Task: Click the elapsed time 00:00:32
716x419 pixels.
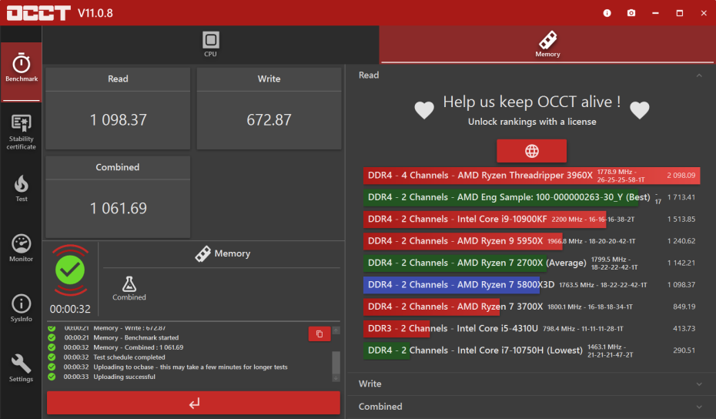Action: [x=70, y=310]
